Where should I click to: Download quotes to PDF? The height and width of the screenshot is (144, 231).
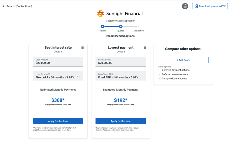tap(210, 6)
